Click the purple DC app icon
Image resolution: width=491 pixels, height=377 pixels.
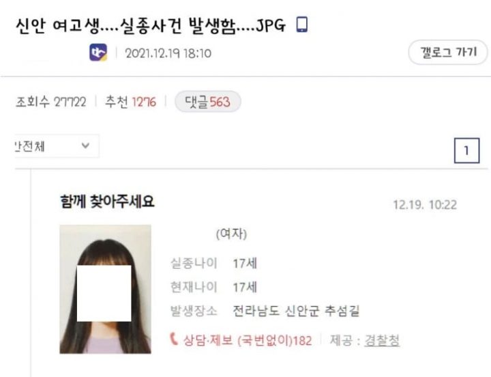98,53
